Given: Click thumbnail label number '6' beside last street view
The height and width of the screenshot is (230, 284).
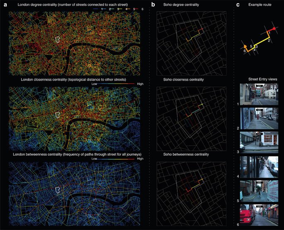Looking at the screenshot, I should 238,225.
